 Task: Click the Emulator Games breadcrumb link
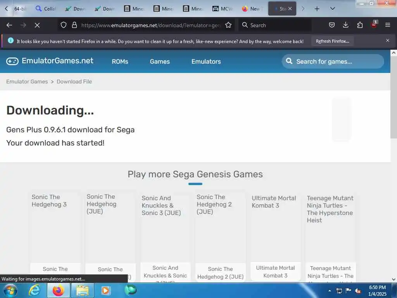27,81
